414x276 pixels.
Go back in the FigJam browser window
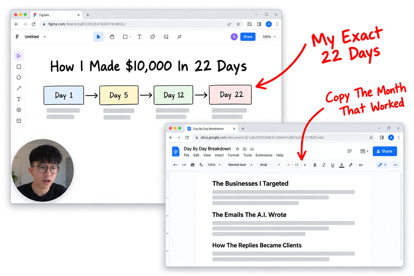pos(17,24)
